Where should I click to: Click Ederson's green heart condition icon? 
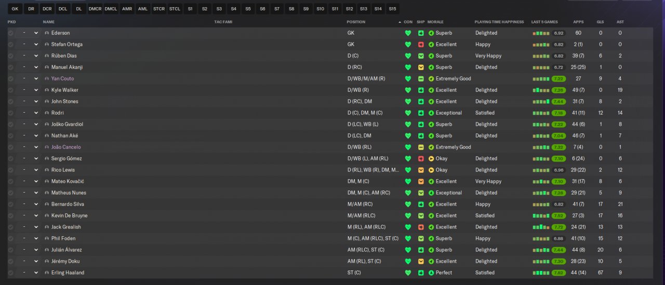[408, 33]
